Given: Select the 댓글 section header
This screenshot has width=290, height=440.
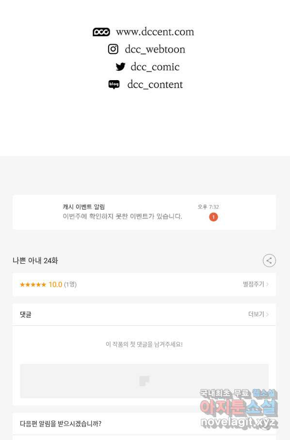Looking at the screenshot, I should [26, 315].
